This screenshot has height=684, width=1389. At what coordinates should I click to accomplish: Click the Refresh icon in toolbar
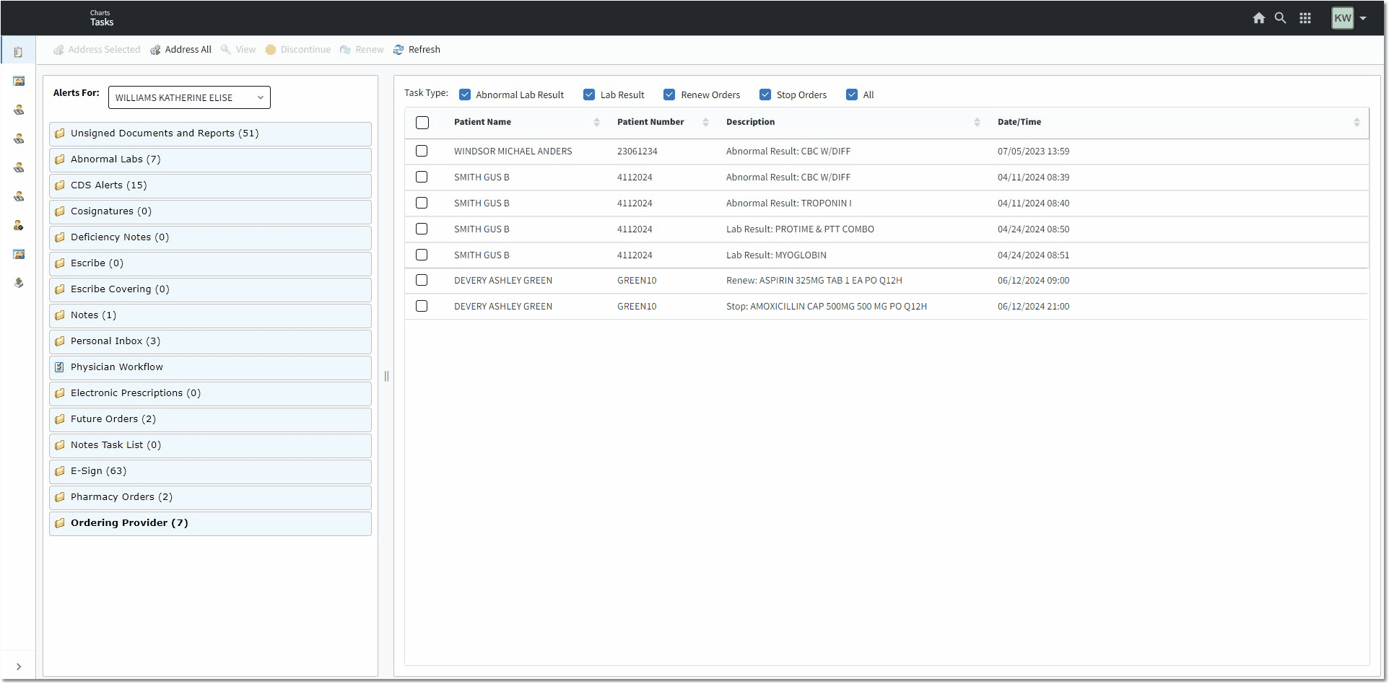tap(399, 50)
